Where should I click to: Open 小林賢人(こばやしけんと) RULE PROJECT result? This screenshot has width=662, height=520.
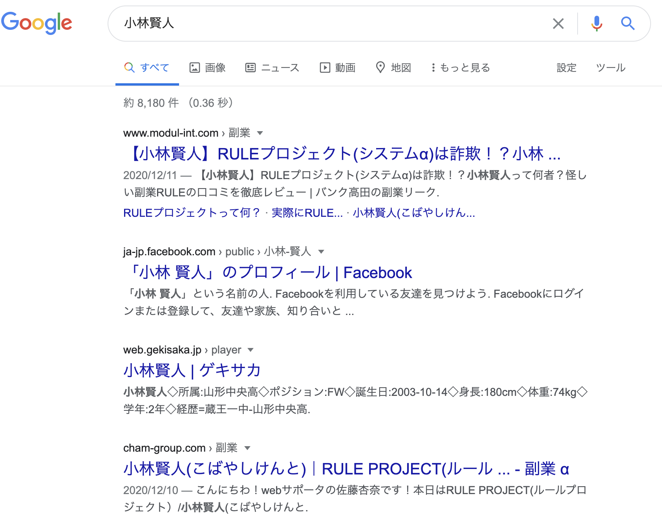(346, 469)
